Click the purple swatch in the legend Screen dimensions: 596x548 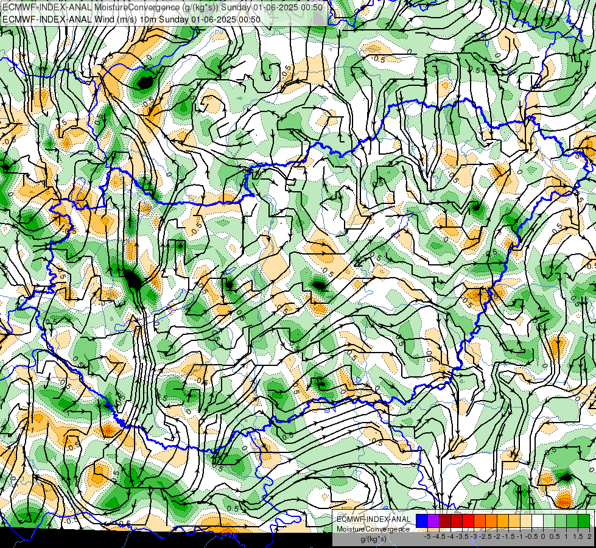coord(433,521)
